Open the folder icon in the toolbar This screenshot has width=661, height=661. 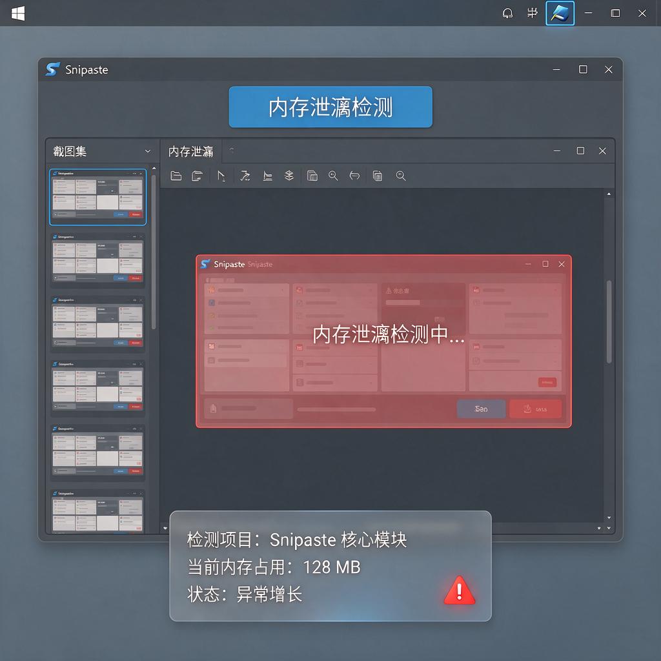[x=176, y=176]
